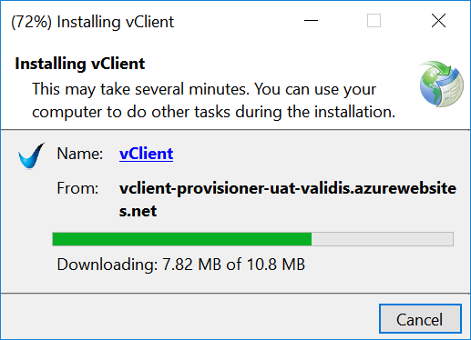
Task: Click the From: label
Action: pyautogui.click(x=77, y=188)
